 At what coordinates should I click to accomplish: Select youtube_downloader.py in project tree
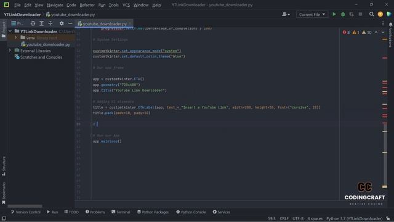coord(46,44)
